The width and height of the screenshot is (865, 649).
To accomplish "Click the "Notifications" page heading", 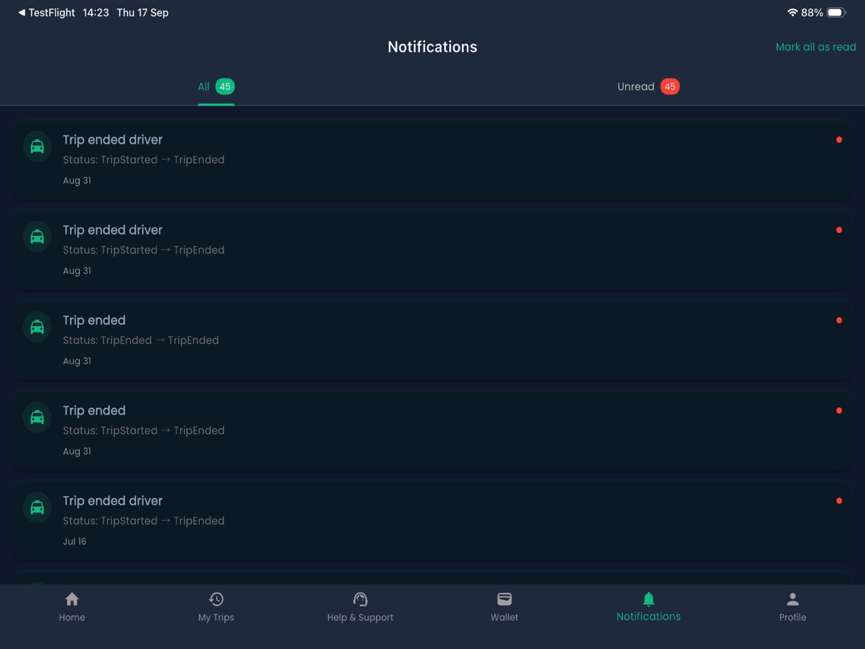I will click(x=432, y=47).
